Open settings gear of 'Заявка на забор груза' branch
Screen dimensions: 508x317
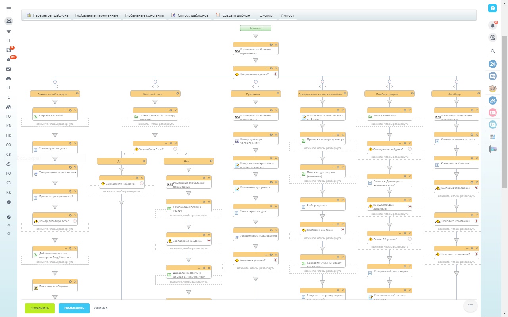(77, 94)
